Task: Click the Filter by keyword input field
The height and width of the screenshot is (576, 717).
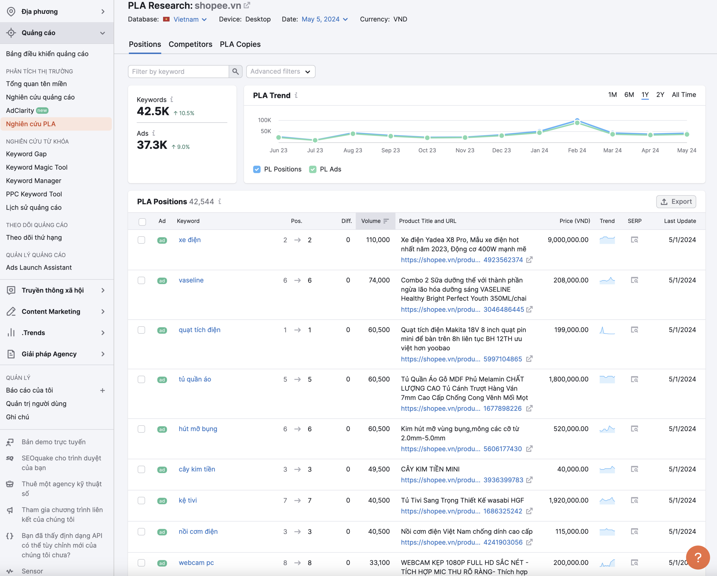Action: (x=178, y=71)
